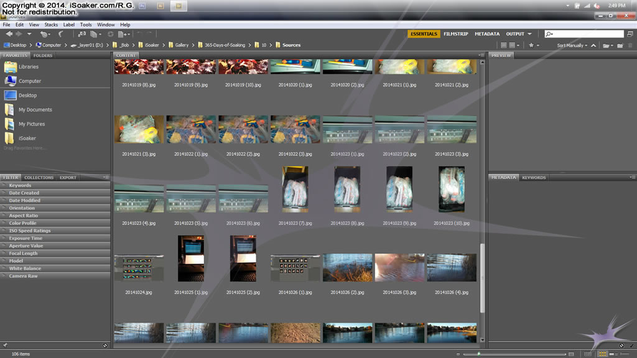The image size is (637, 358).
Task: Open the thumbnail preview options icon
Action: coord(514,45)
